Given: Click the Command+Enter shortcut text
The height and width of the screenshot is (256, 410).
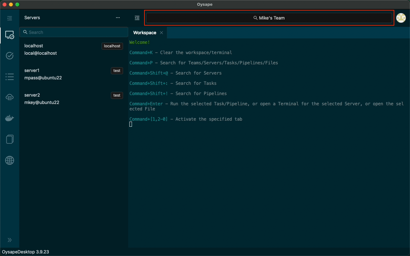Looking at the screenshot, I should pyautogui.click(x=146, y=104).
